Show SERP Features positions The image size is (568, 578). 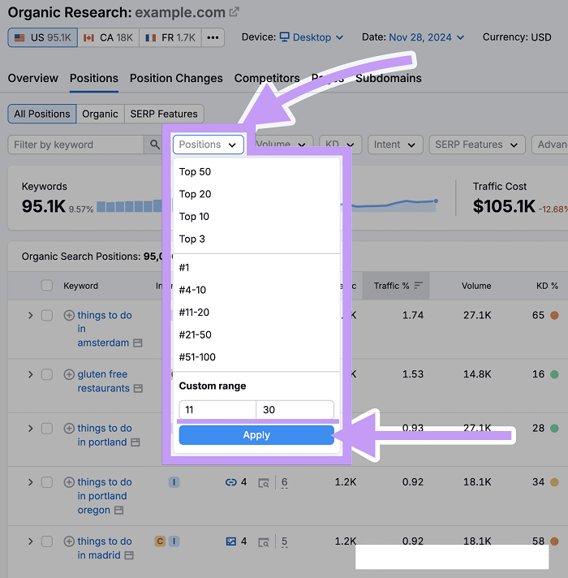(164, 114)
